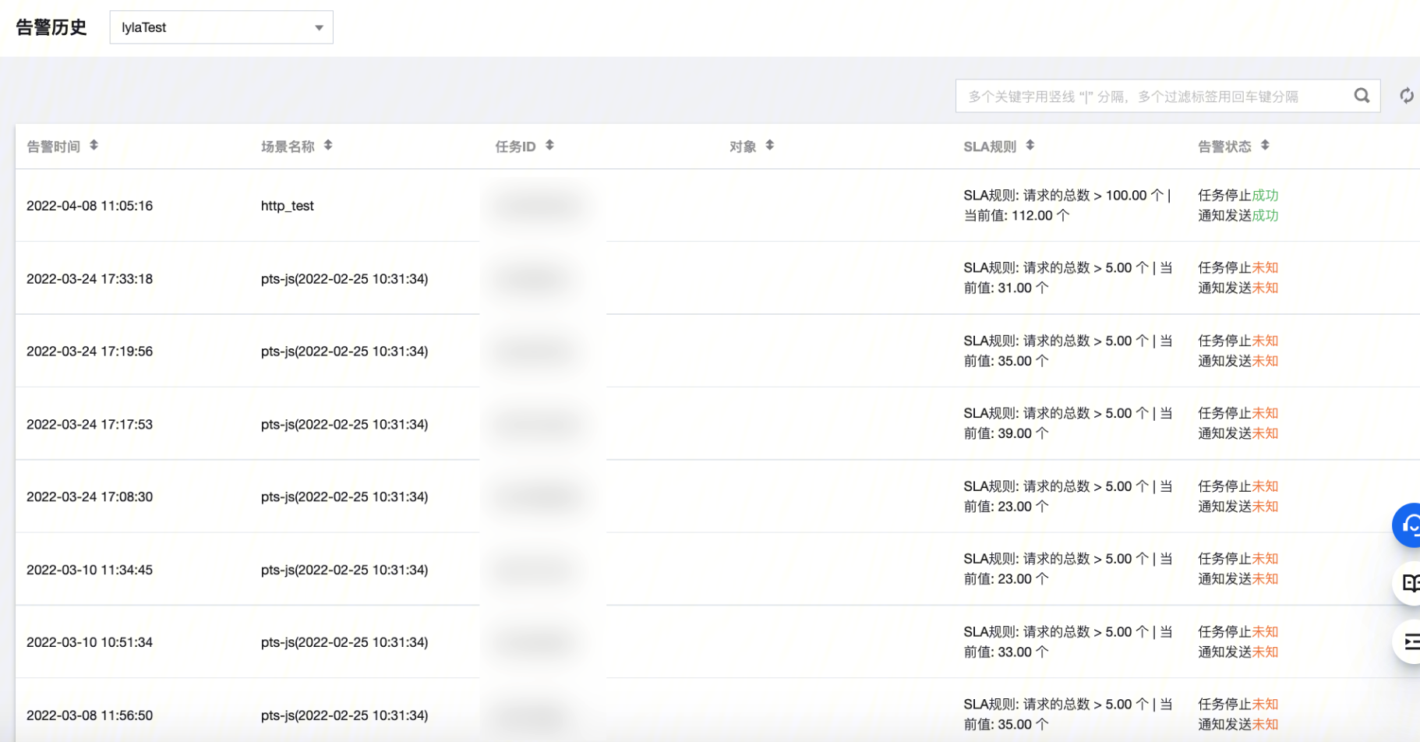The height and width of the screenshot is (742, 1420).
Task: Click the SLA rule with 前值 39.00
Action: [x=1068, y=424]
